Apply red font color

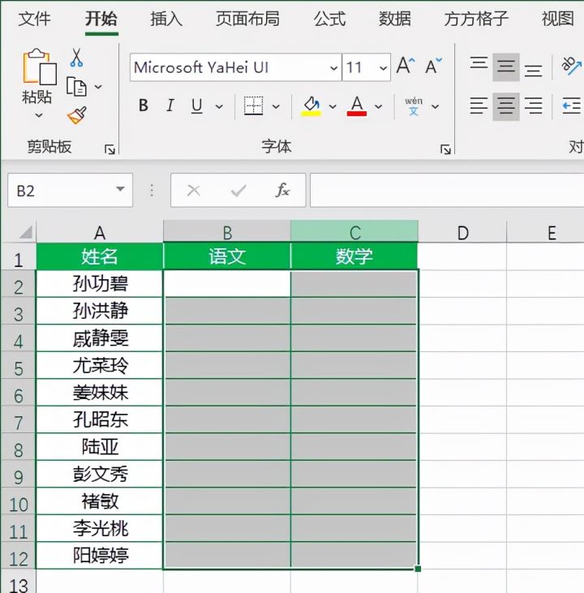pos(357,106)
